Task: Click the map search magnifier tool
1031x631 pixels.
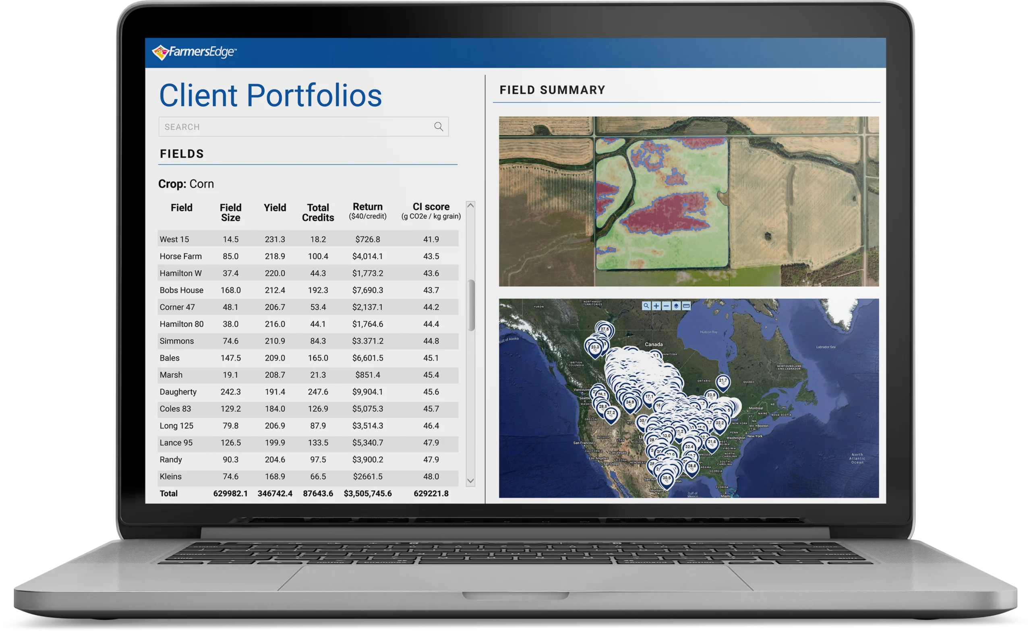Action: [x=646, y=306]
